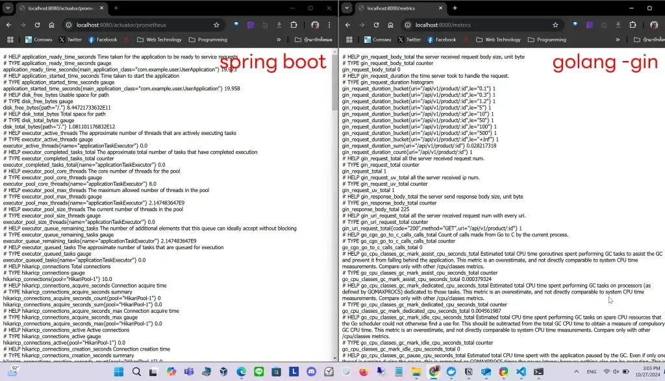
Task: Open the tab search dropdown in right window
Action: [347, 8]
